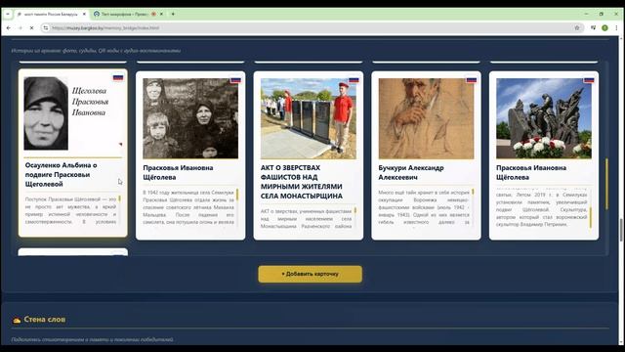Click the text scrollbar in the Бучкури card

click(473, 192)
